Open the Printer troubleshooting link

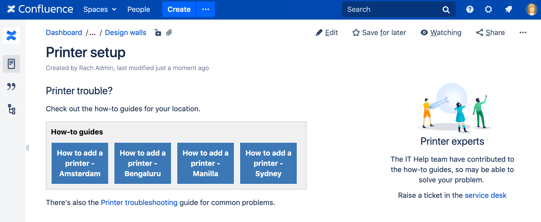[x=139, y=203]
